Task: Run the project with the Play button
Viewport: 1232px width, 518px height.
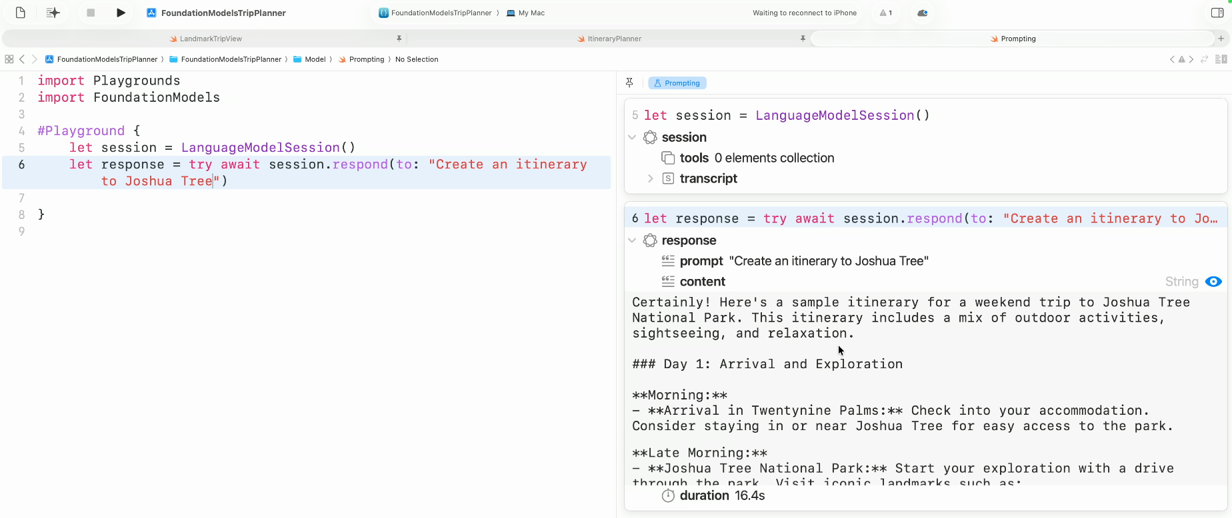Action: click(121, 13)
